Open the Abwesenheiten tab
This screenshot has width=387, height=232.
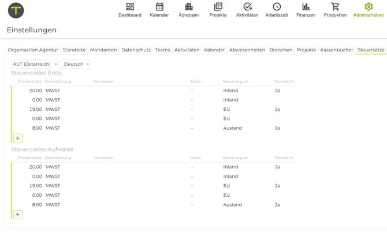pyautogui.click(x=247, y=50)
